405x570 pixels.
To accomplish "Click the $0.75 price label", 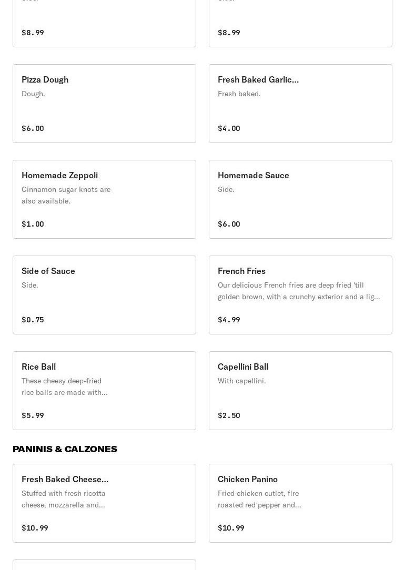I will click(33, 320).
